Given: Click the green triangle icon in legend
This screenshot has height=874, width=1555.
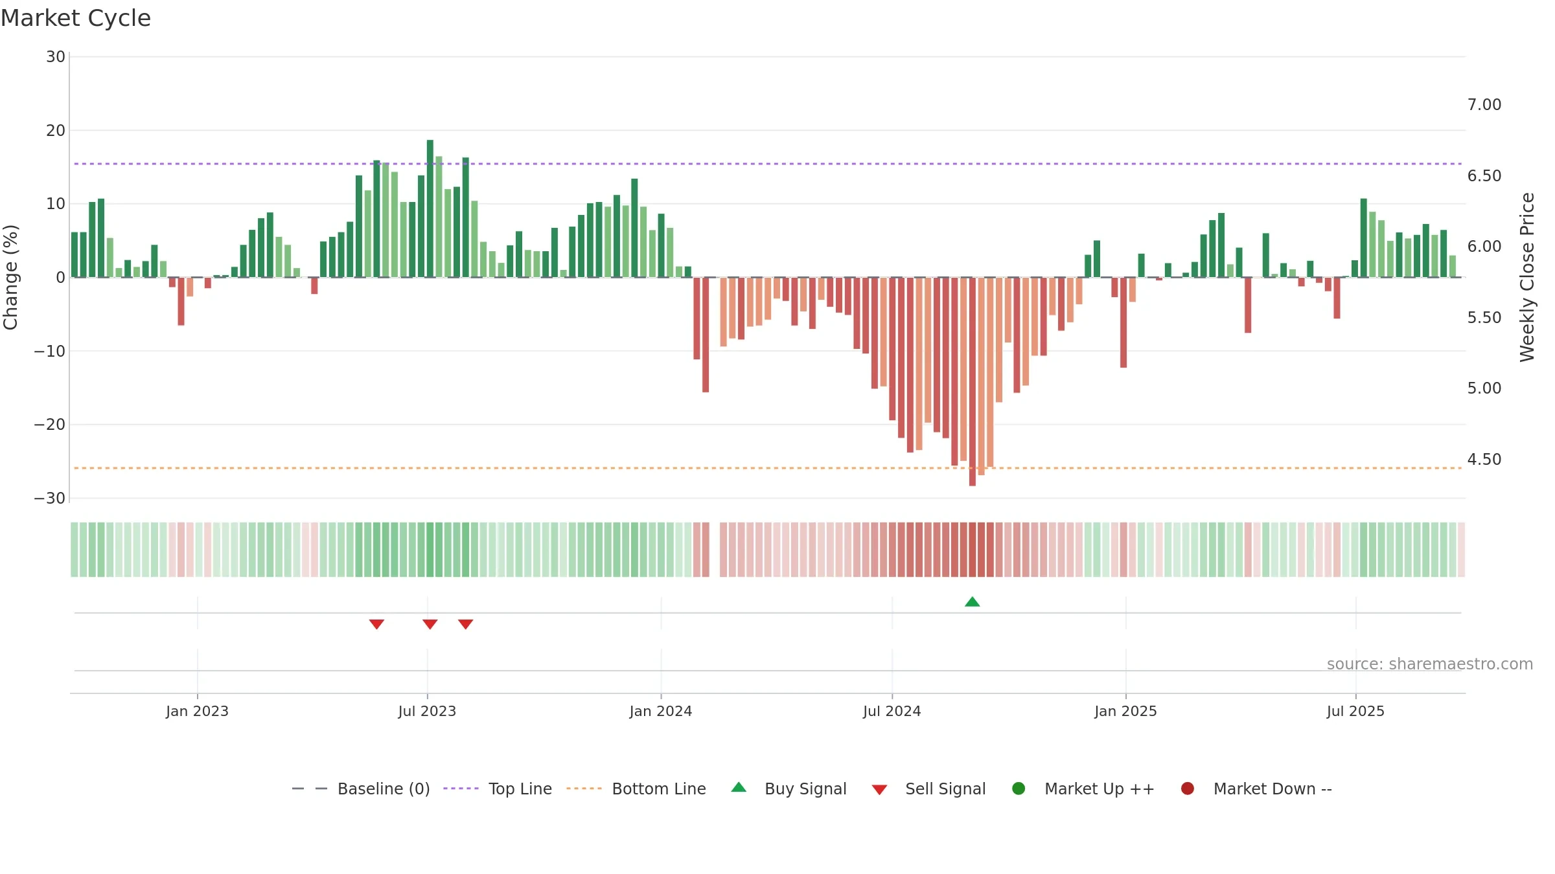Looking at the screenshot, I should tap(739, 787).
